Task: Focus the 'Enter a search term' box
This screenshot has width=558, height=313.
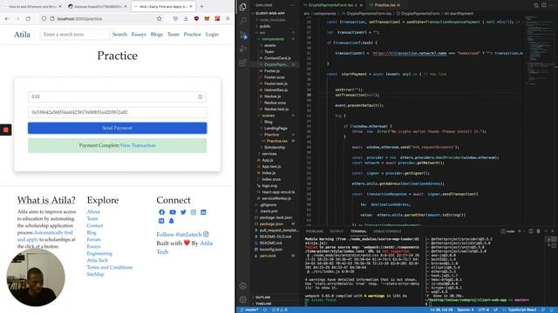Action: (x=75, y=35)
